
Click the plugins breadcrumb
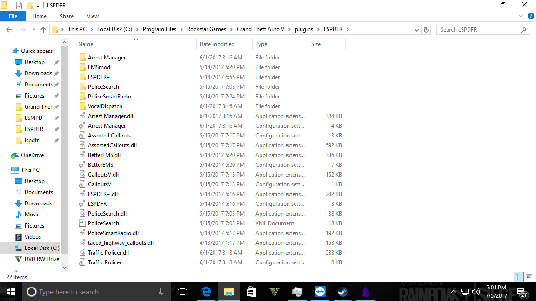[x=304, y=29]
